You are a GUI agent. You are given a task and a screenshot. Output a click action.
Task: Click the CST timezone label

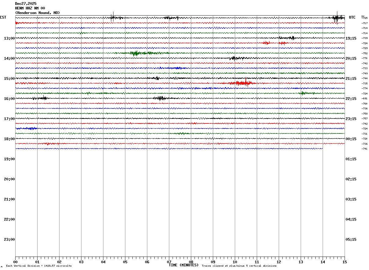3,17
